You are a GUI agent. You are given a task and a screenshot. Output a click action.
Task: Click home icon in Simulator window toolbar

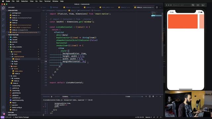pos(198,5)
